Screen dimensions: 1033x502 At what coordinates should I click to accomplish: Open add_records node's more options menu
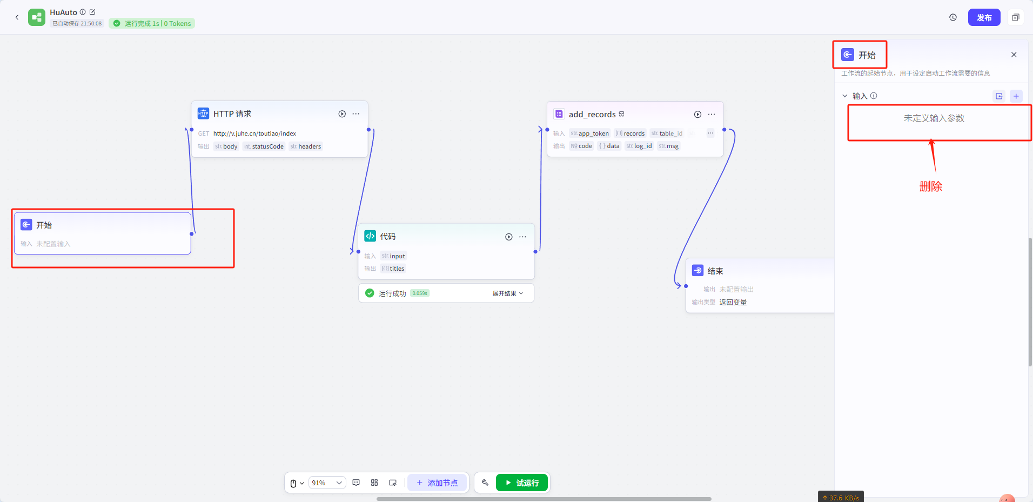coord(712,115)
